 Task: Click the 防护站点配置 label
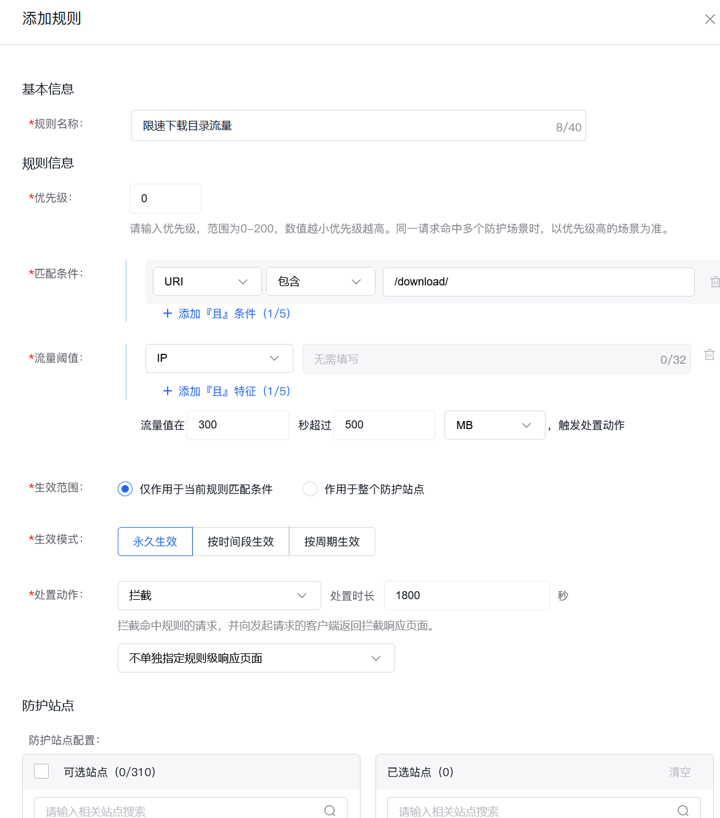(x=64, y=740)
